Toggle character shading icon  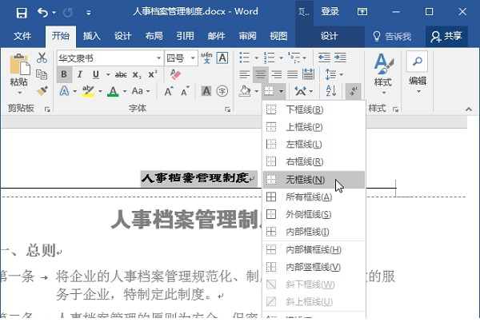click(206, 91)
